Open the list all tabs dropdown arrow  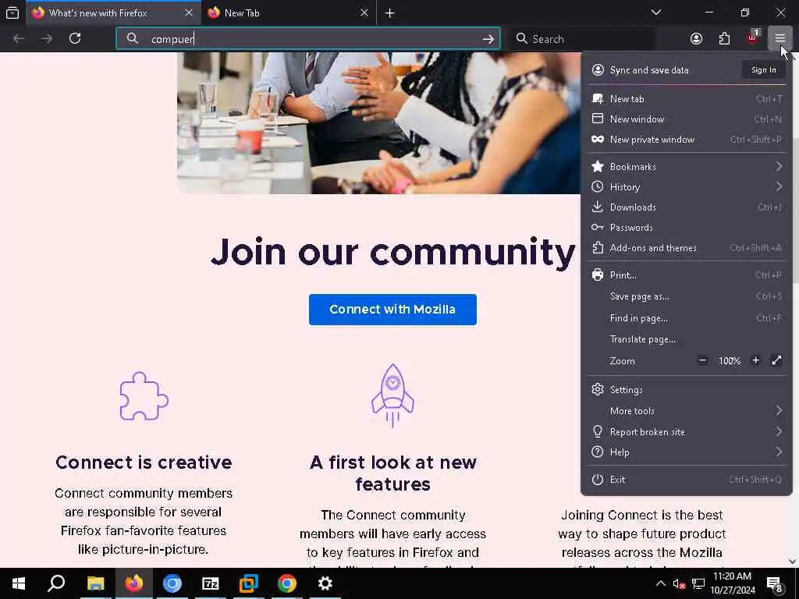click(655, 12)
